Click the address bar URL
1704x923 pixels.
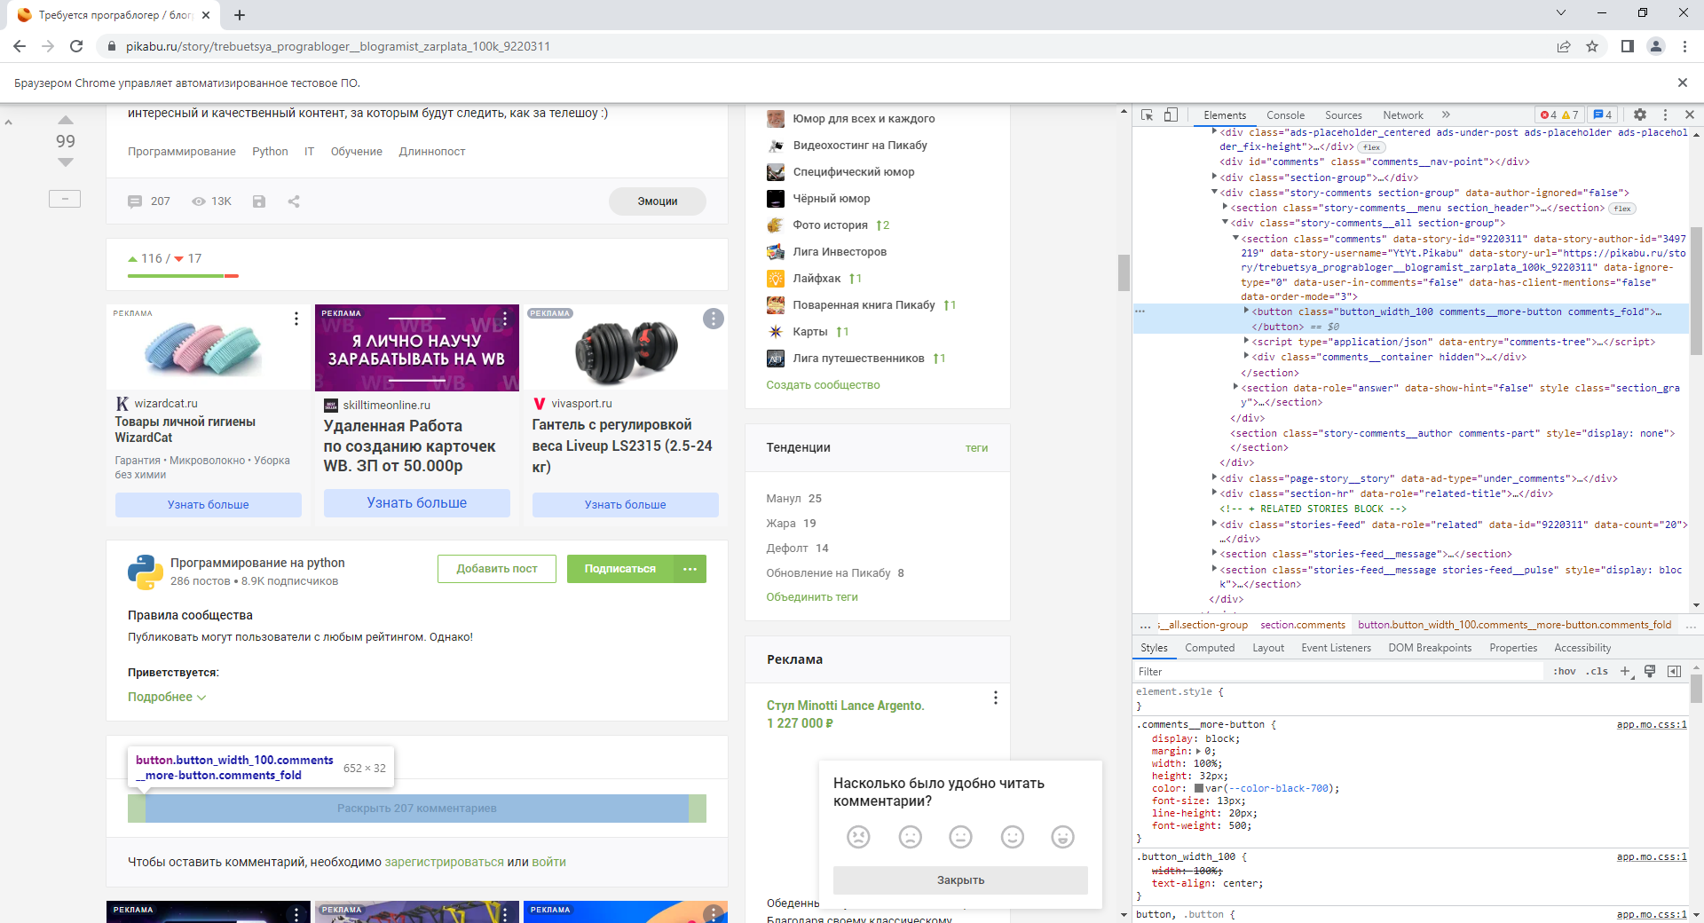pos(338,46)
